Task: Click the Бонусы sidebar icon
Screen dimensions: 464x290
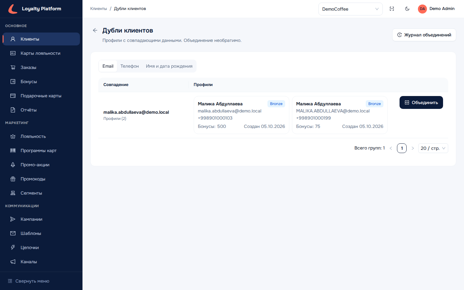Action: coord(13,82)
